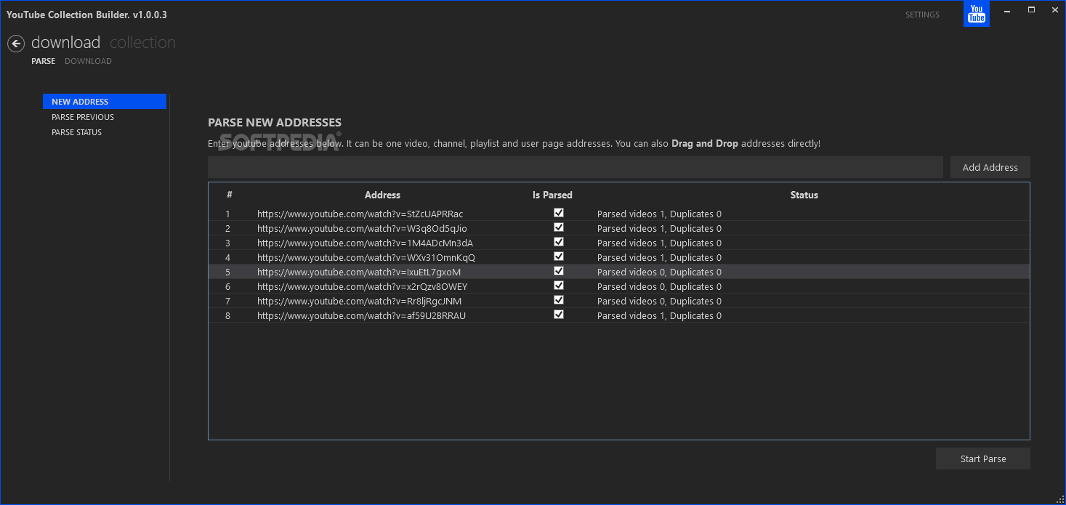
Task: Toggle Is Parsed checkbox for af59U2BRRAU row
Action: point(558,315)
